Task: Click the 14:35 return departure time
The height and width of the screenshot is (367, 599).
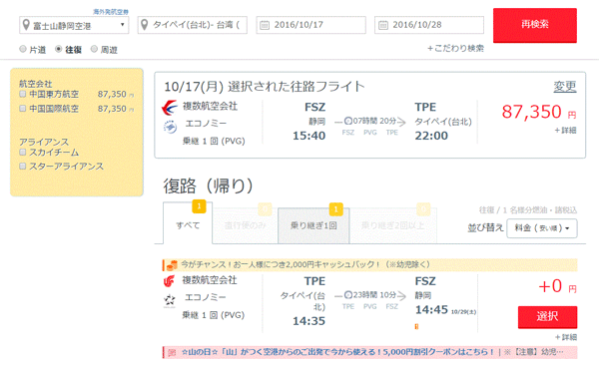Action: [x=309, y=321]
